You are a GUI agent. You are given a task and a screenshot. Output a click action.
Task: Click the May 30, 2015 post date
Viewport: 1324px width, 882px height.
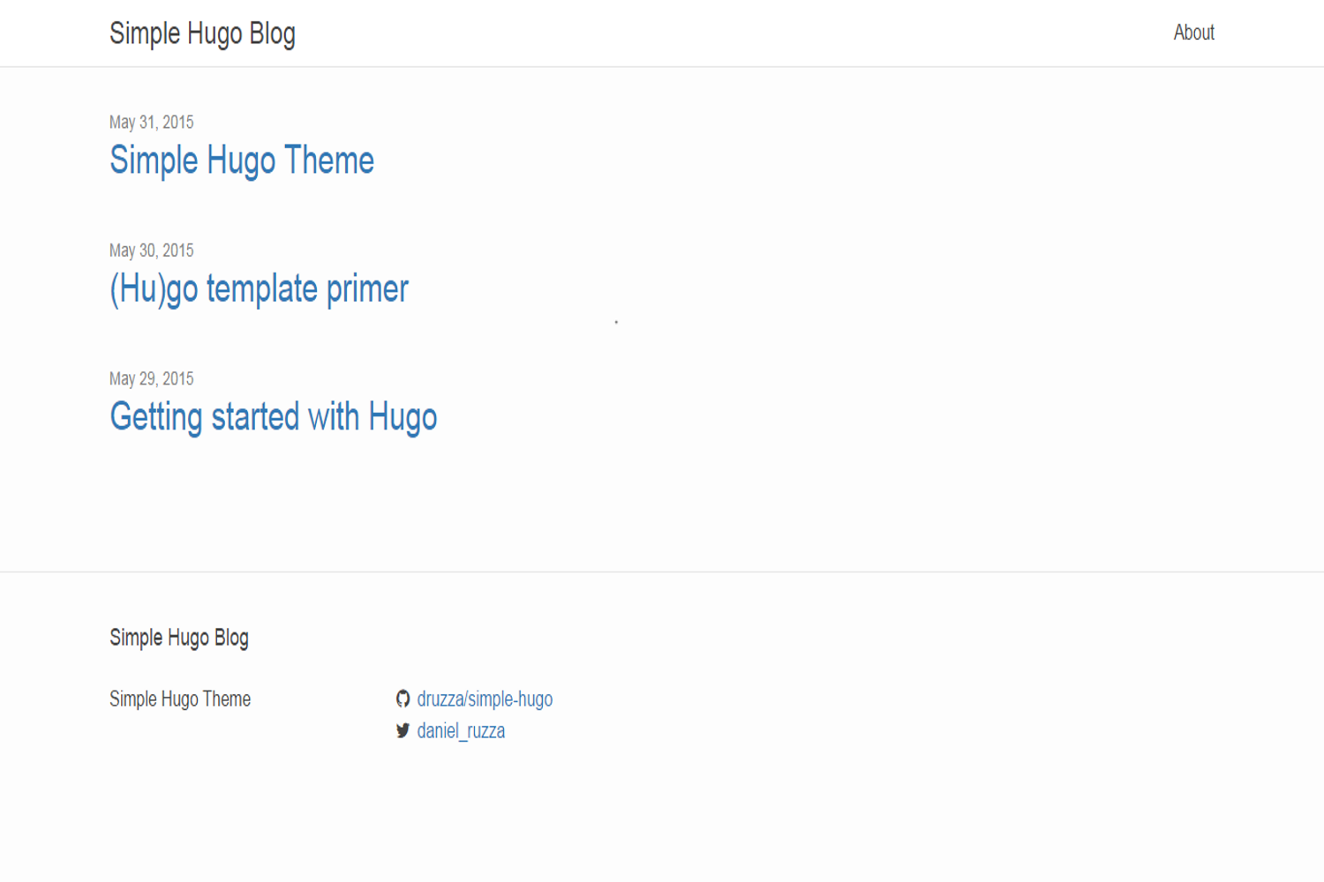151,250
